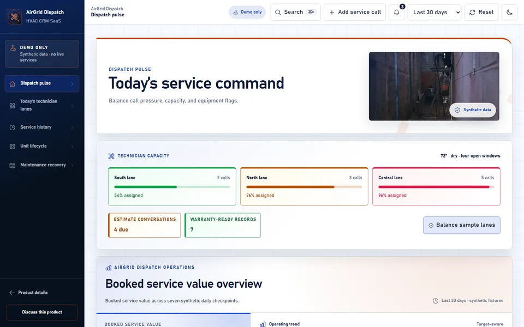Expand Service history chevron
This screenshot has height=327, width=524.
[x=72, y=128]
